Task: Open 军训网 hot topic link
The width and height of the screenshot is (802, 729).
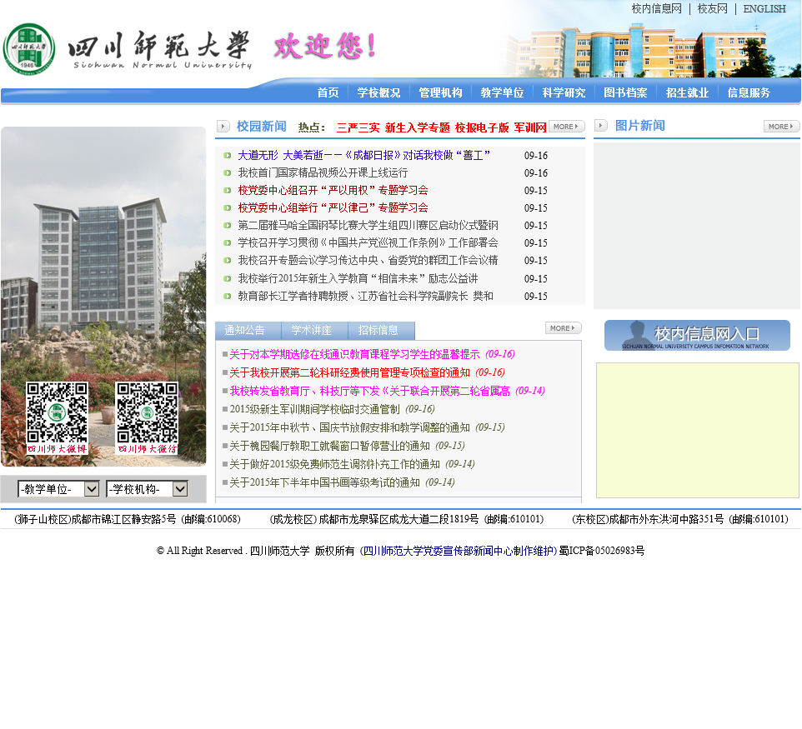Action: 530,127
